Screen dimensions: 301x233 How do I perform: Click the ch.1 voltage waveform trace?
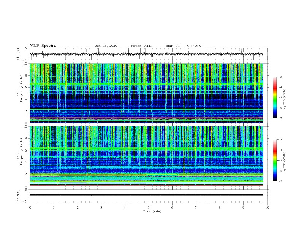pyautogui.click(x=146, y=54)
